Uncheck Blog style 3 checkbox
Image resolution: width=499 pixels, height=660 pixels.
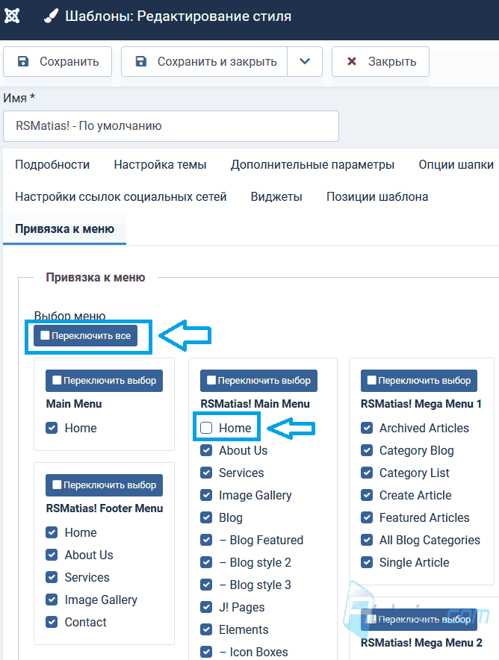[x=206, y=585]
